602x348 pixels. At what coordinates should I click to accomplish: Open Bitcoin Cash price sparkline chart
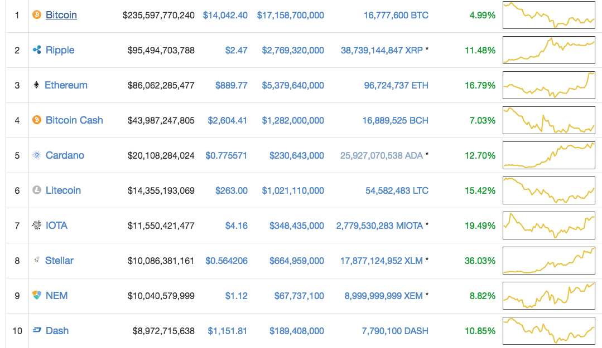tap(549, 120)
